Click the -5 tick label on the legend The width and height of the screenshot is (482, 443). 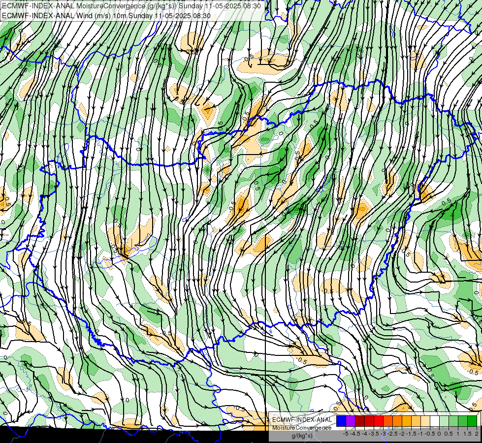point(346,434)
